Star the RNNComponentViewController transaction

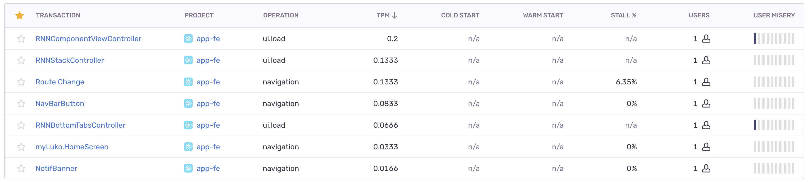[21, 39]
